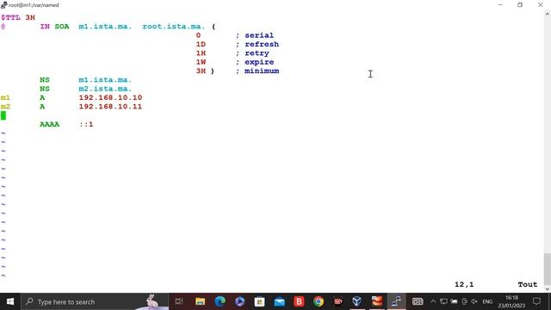Open Microsoft Store from the taskbar
This screenshot has width=551, height=310.
click(x=259, y=301)
